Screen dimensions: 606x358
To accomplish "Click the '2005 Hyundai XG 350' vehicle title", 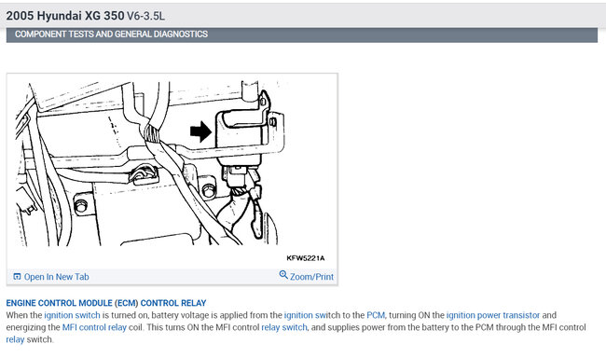I will (65, 16).
